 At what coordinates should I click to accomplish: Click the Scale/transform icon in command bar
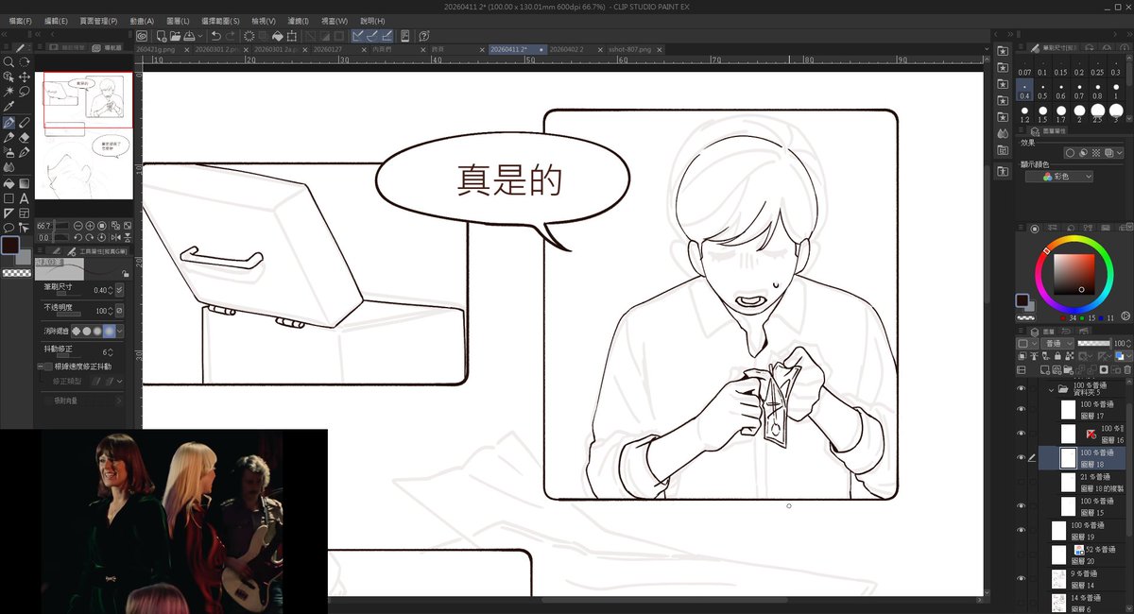tap(291, 36)
